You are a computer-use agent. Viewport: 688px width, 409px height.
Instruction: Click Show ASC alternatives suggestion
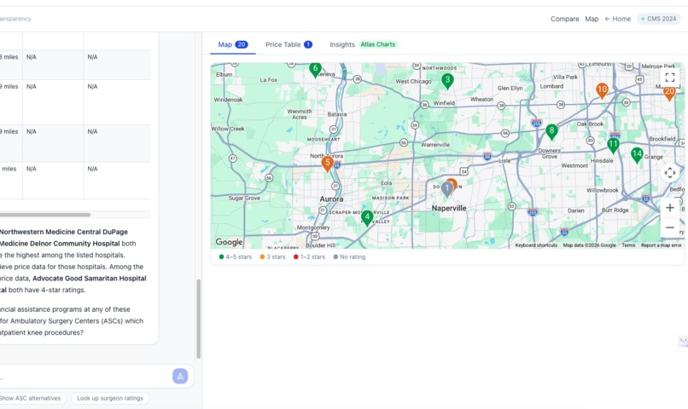(30, 398)
